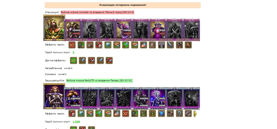The width and height of the screenshot is (277, 129).
Task: Click the defender's armored knight hero portrait
Action: tap(54, 96)
